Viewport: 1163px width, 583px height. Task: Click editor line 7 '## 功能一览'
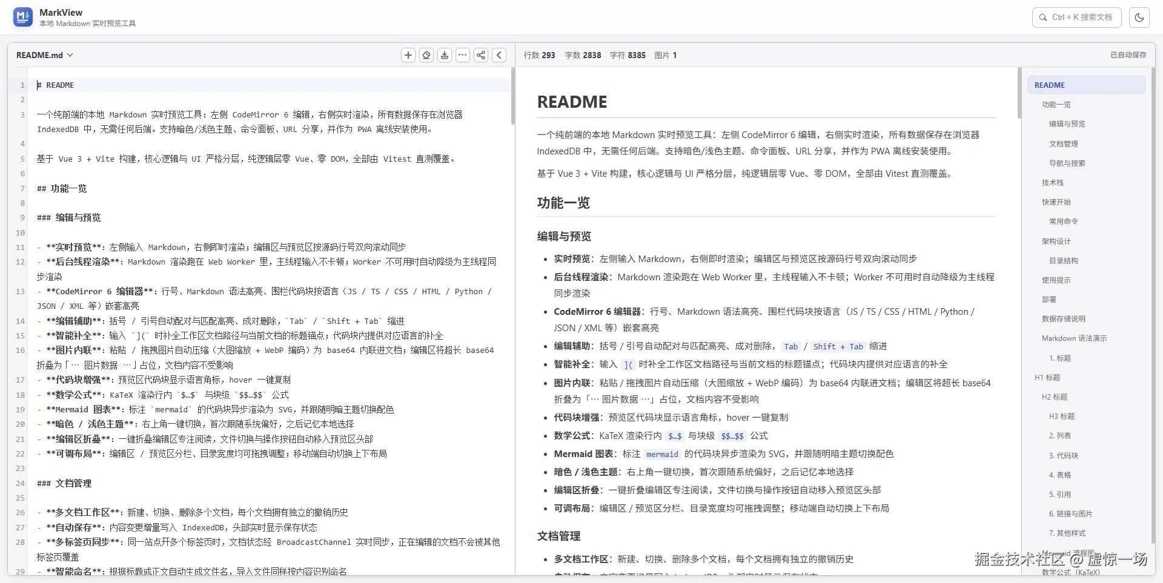point(62,189)
